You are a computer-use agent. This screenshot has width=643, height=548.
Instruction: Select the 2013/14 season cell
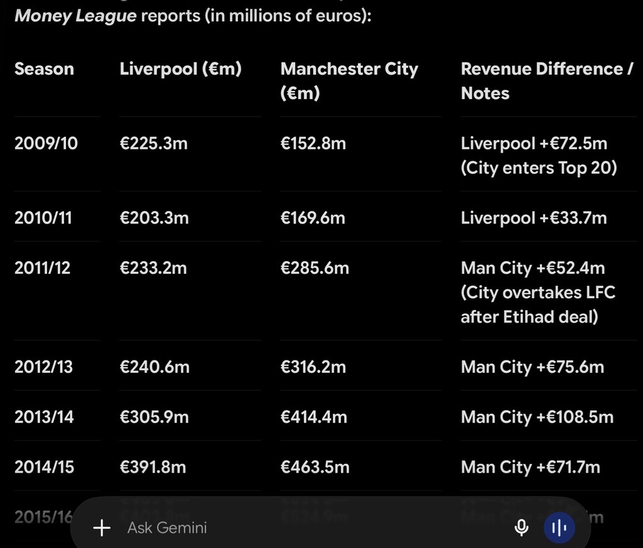(45, 417)
